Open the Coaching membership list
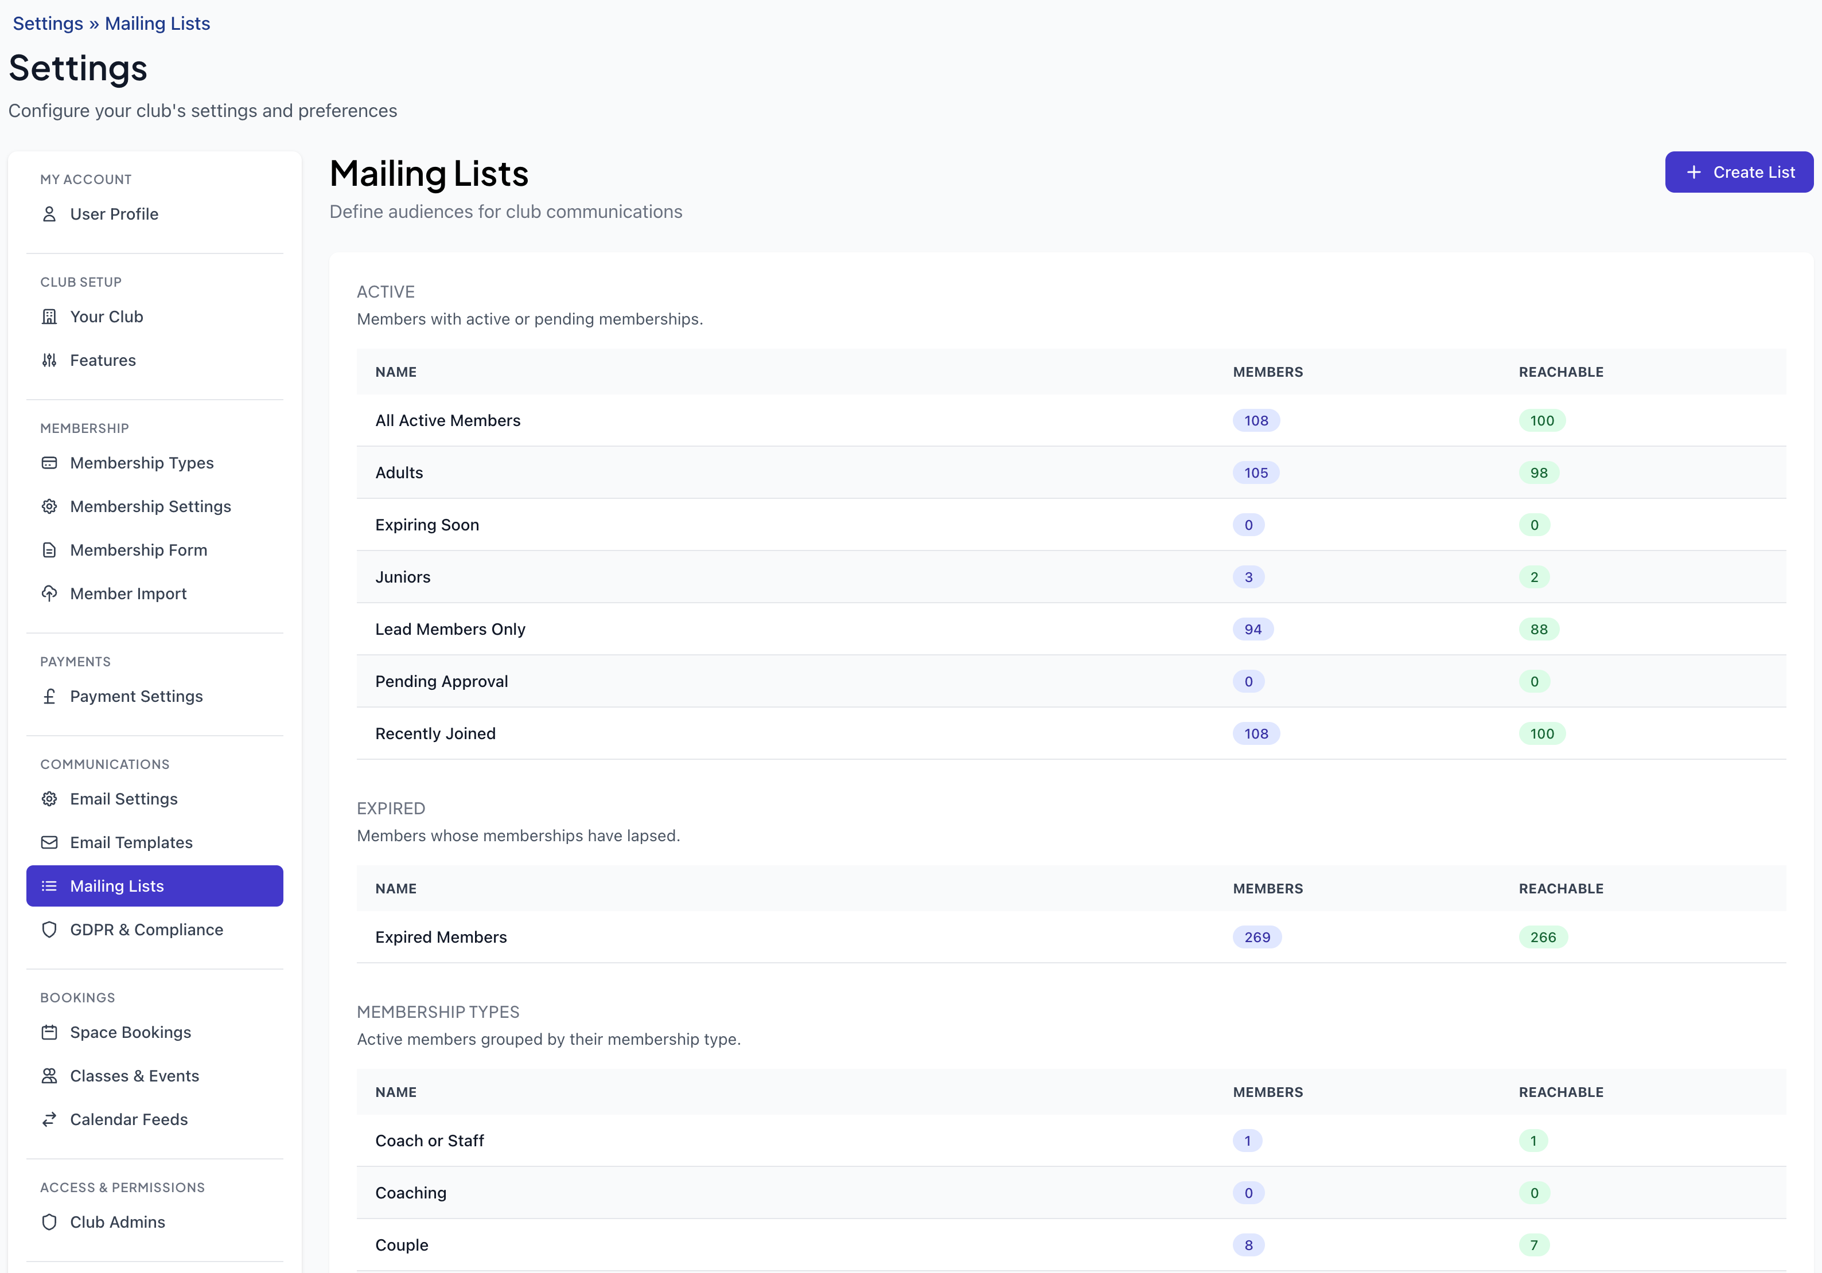Viewport: 1822px width, 1273px height. [1071, 1193]
